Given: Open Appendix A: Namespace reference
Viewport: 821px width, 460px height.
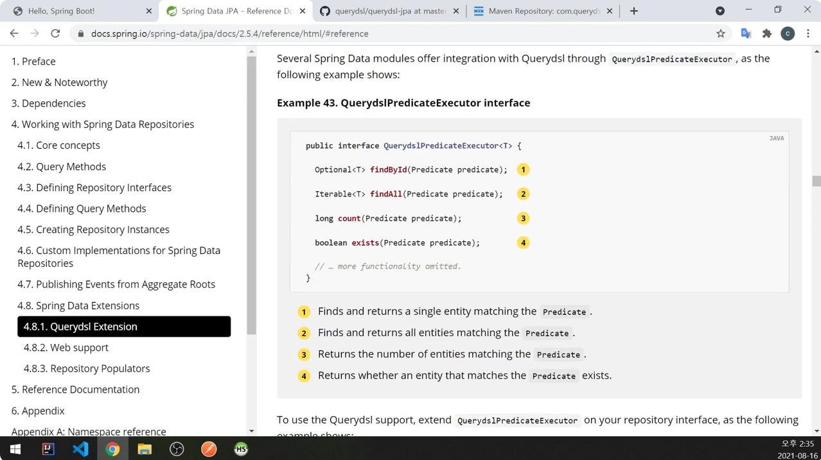Looking at the screenshot, I should [89, 432].
